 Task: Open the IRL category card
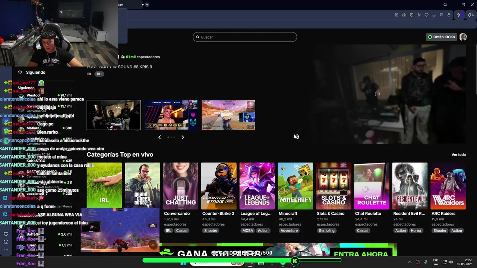click(104, 186)
